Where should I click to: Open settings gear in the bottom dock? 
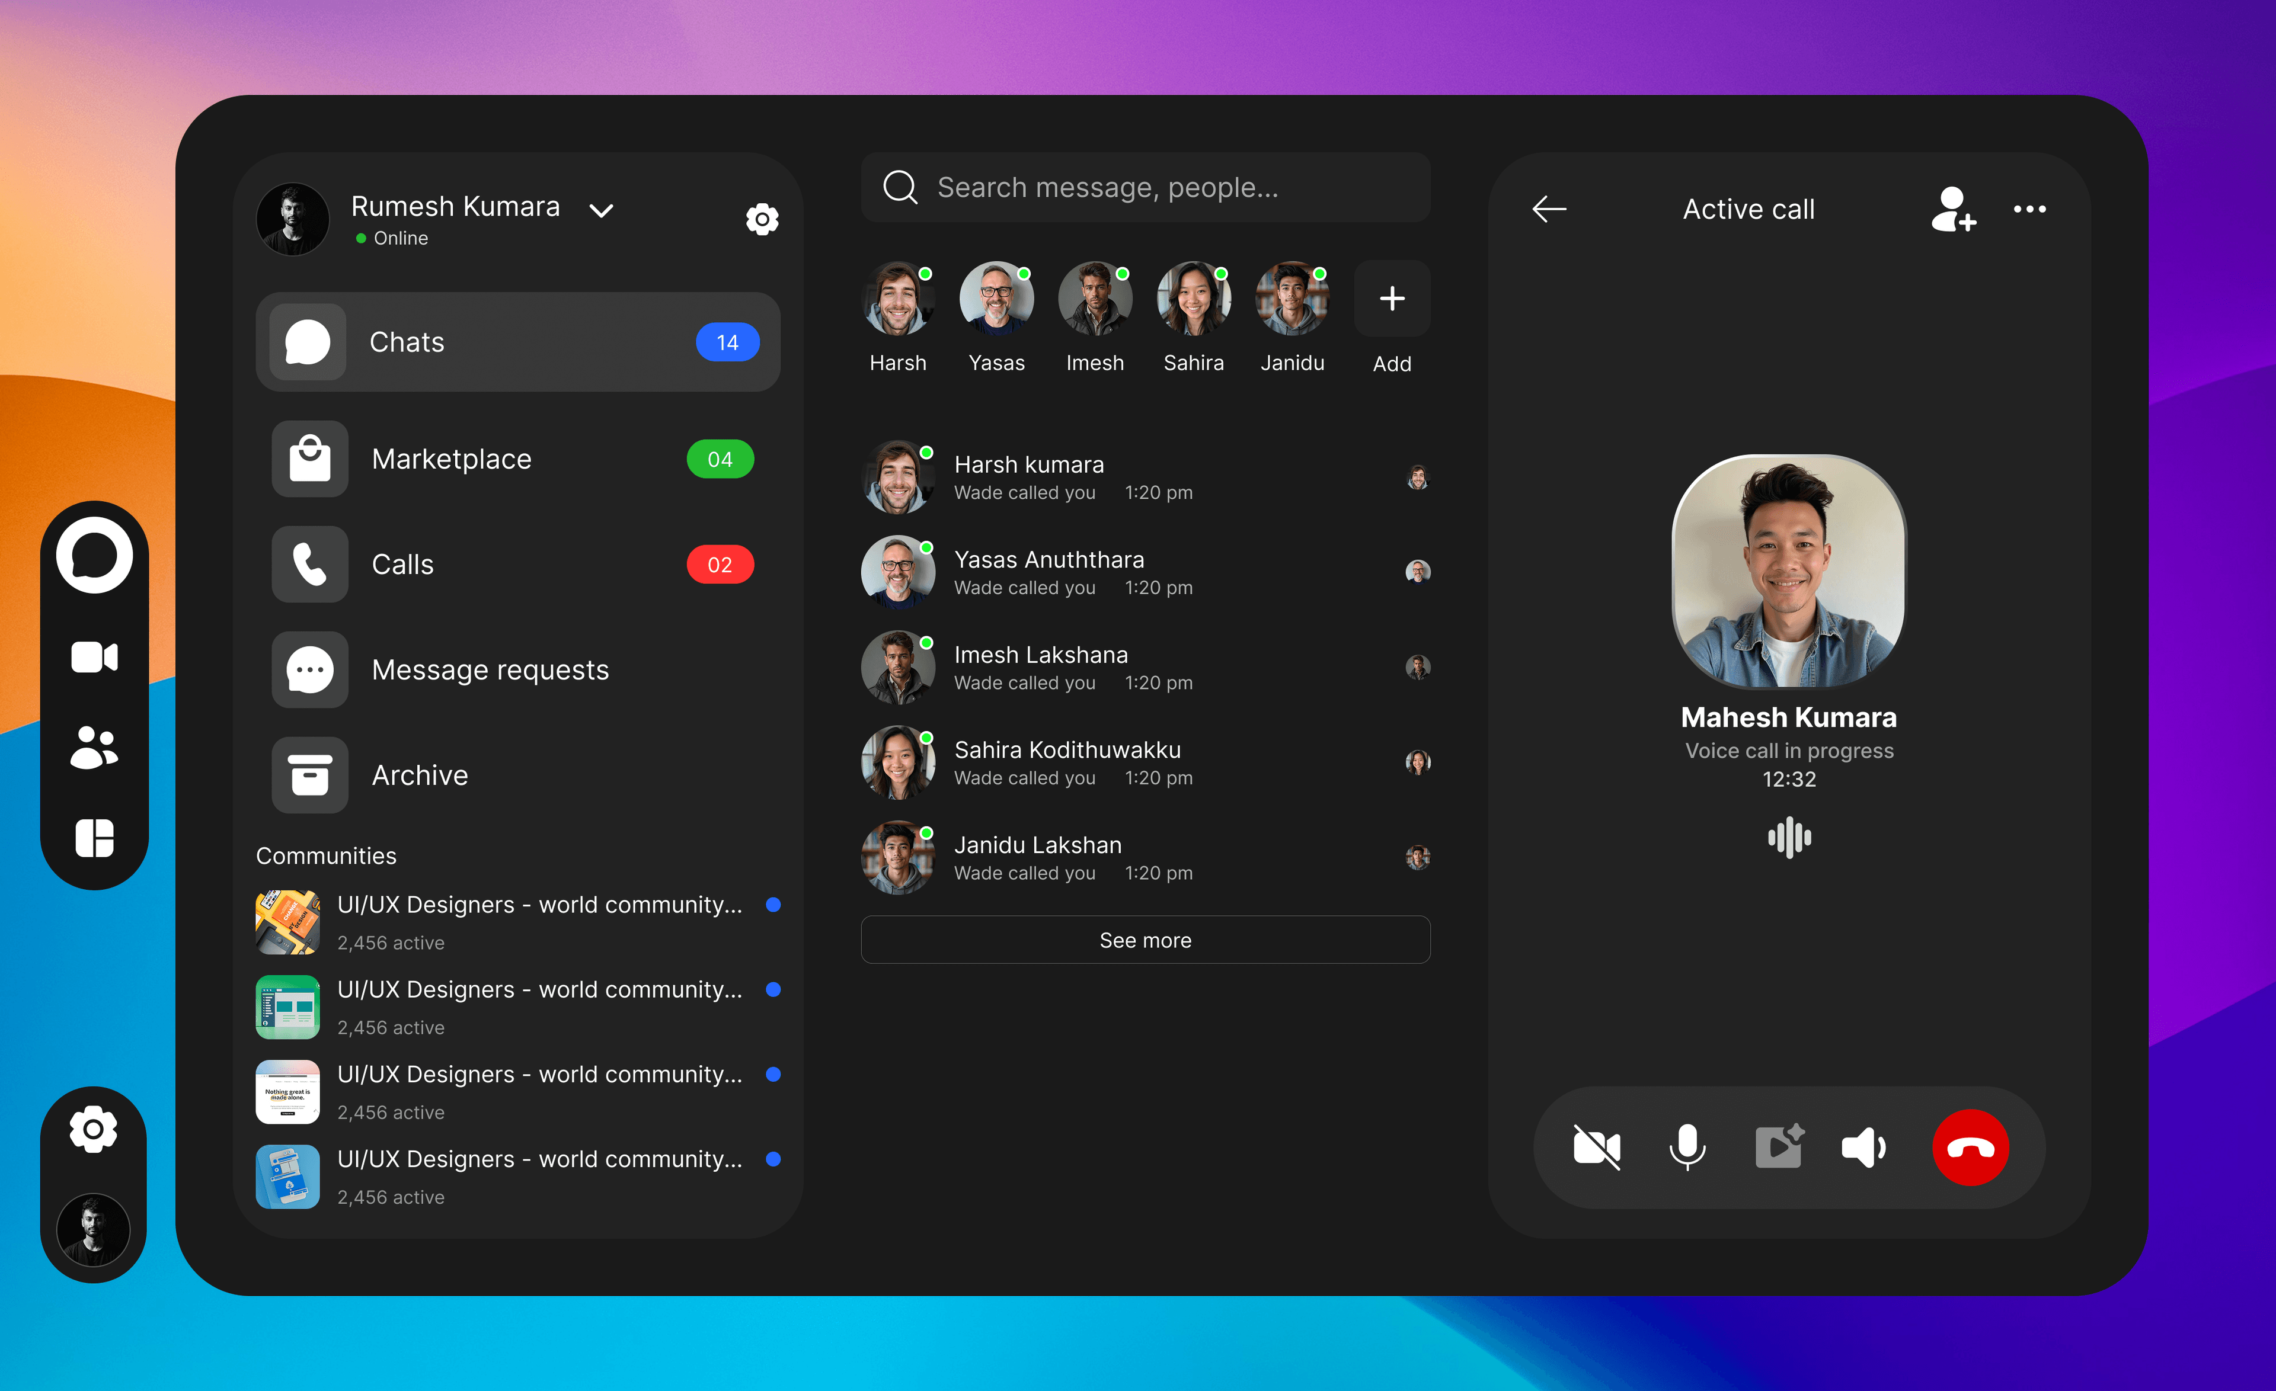click(x=93, y=1130)
